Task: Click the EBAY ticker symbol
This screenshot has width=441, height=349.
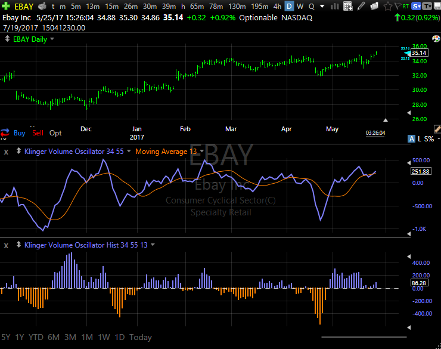Action: coord(24,6)
